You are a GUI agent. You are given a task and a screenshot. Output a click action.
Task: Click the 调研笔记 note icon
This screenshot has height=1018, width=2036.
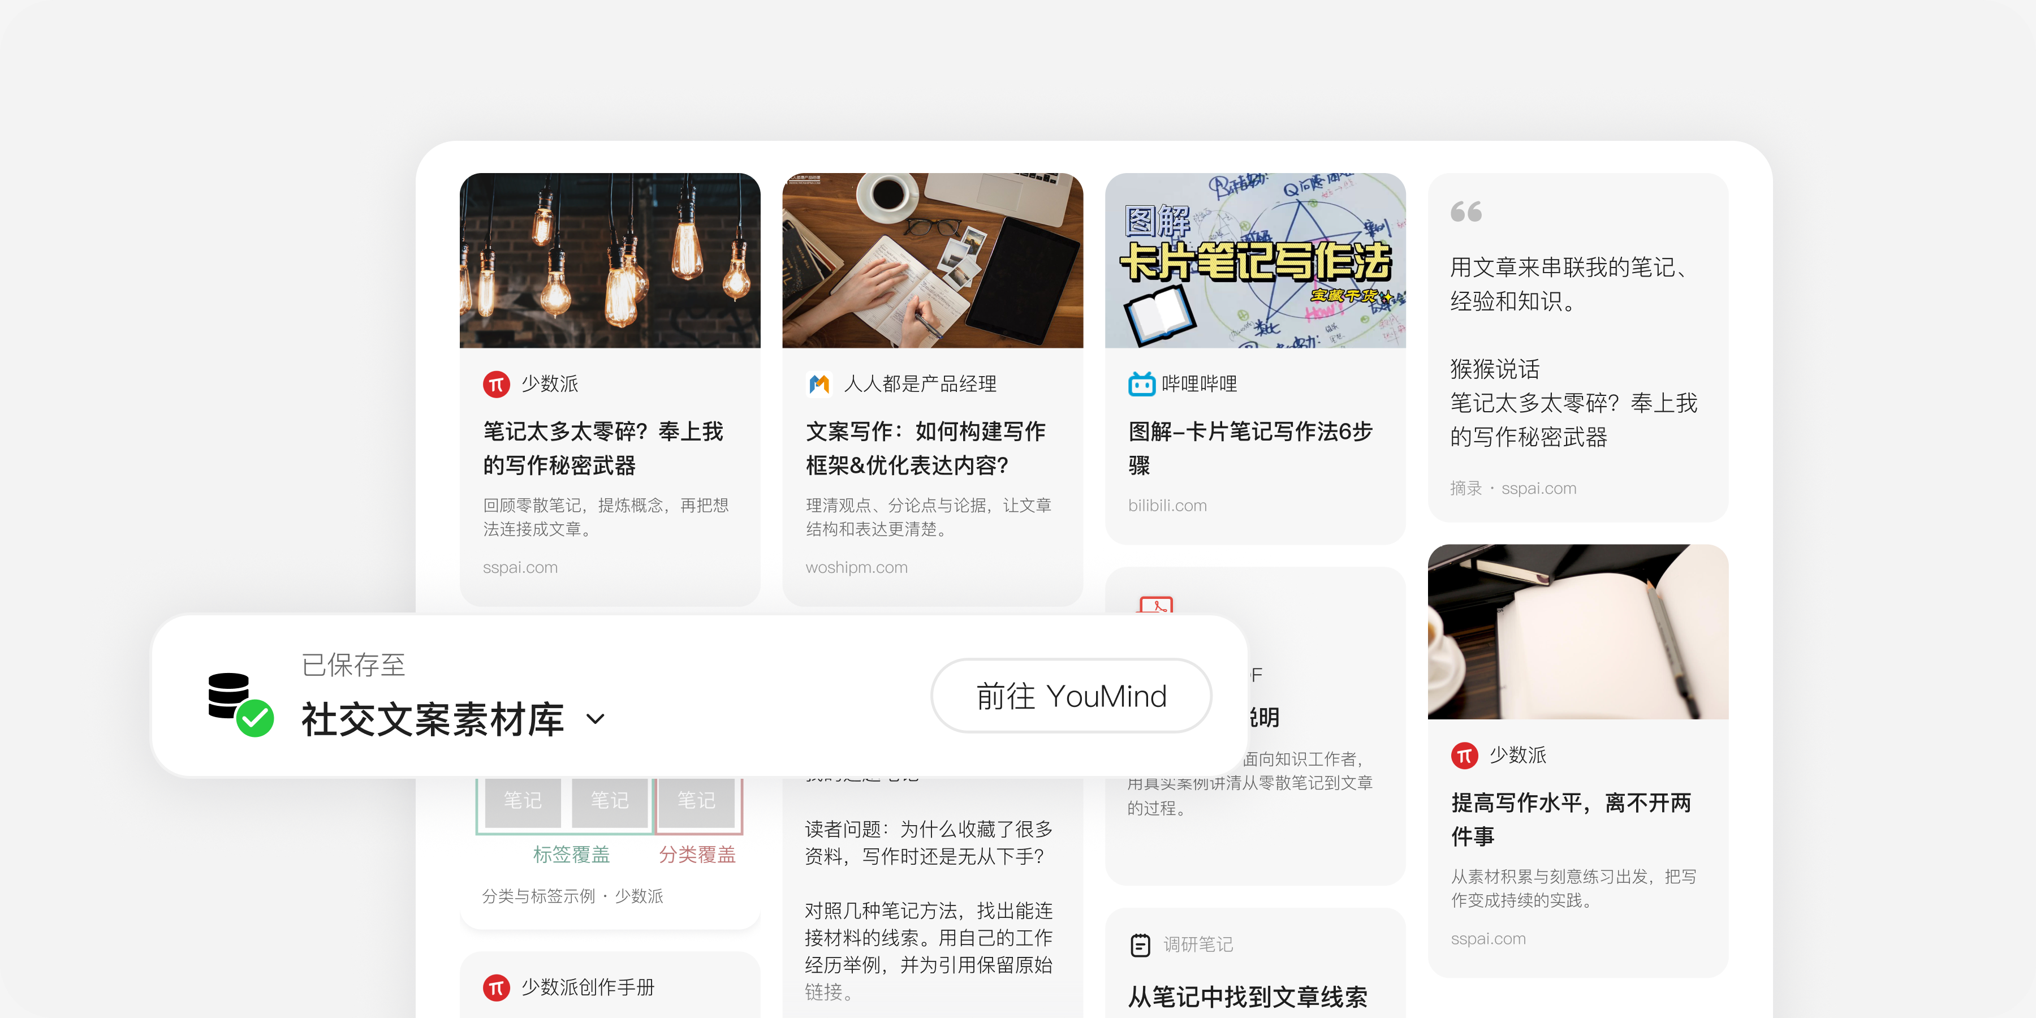1141,944
